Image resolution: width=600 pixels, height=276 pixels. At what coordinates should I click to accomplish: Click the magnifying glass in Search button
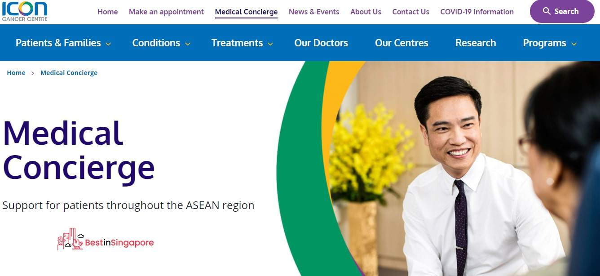pos(547,11)
